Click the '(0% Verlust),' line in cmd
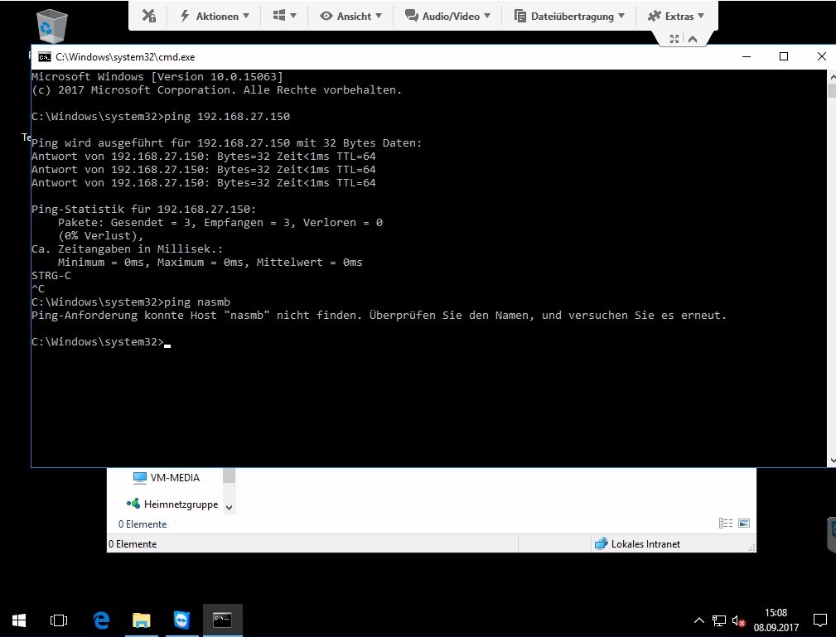This screenshot has width=836, height=637. click(x=100, y=235)
